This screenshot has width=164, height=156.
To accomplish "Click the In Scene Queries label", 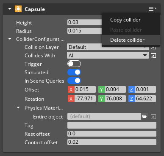I will [44, 81].
